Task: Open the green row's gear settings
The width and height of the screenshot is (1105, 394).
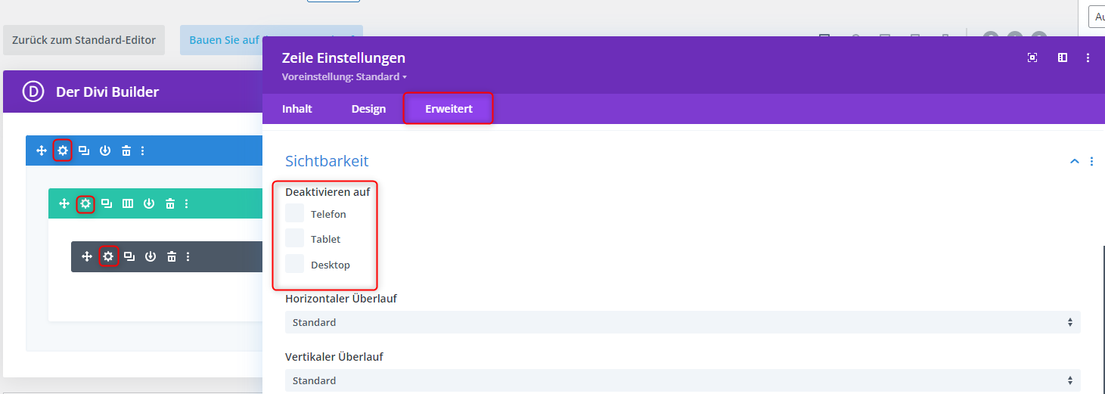Action: (85, 203)
